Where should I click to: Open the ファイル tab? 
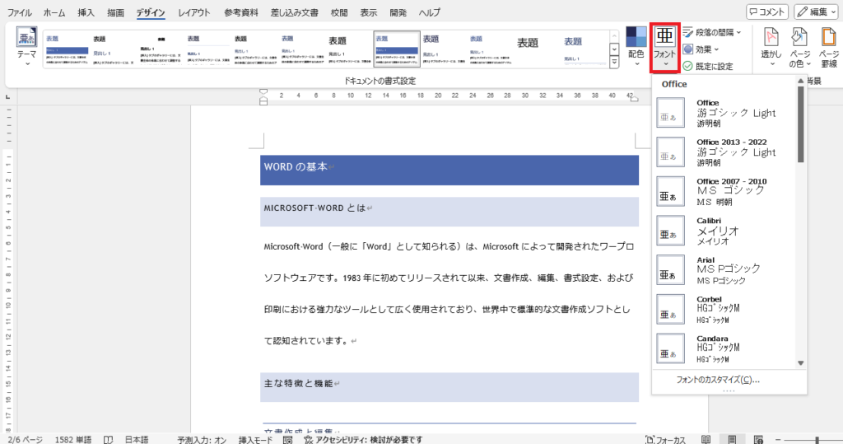(20, 12)
